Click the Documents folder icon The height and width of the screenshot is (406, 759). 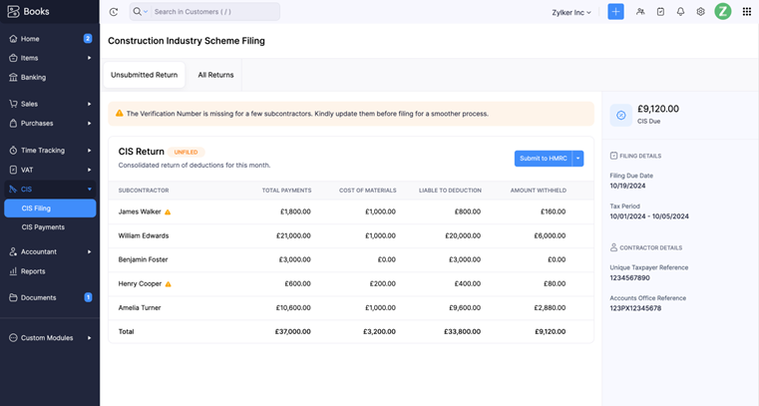coord(13,297)
